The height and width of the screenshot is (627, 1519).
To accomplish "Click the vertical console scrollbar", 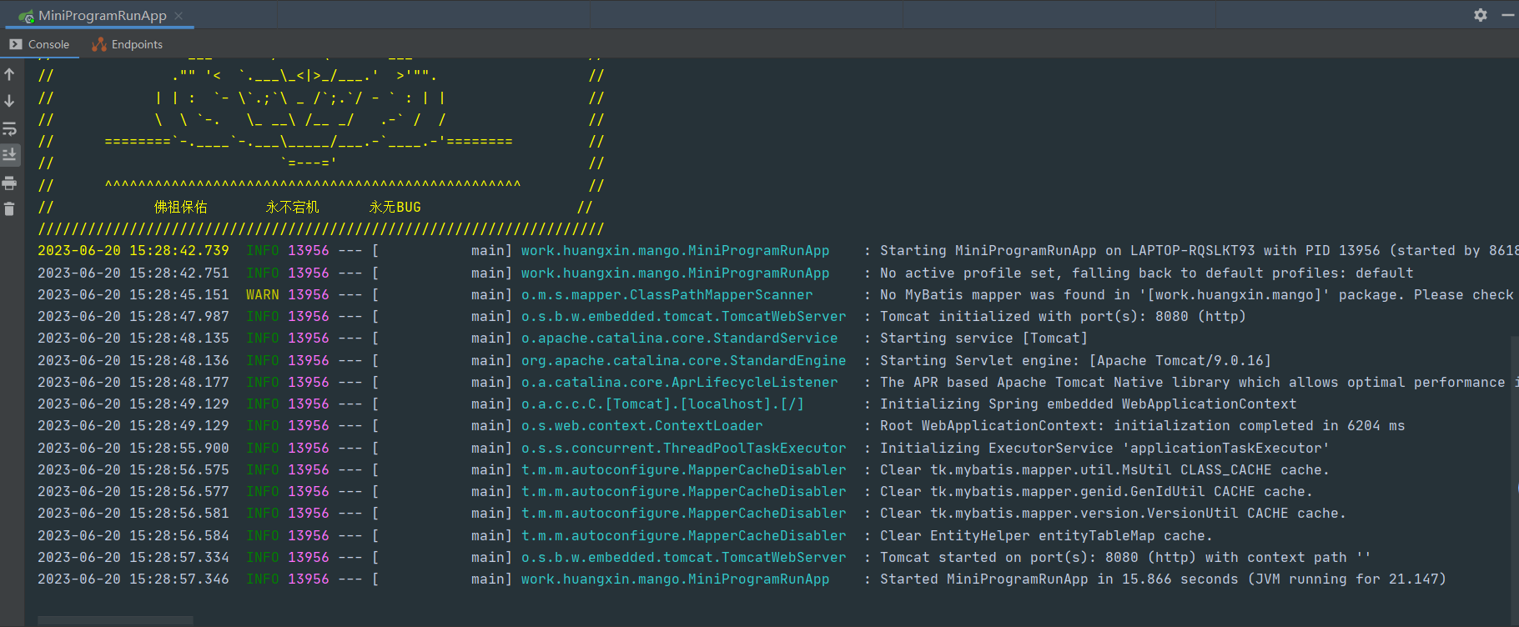I will [x=1515, y=479].
